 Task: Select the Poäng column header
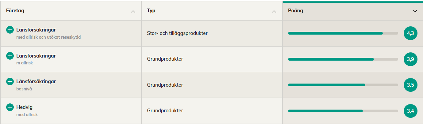[x=353, y=11]
